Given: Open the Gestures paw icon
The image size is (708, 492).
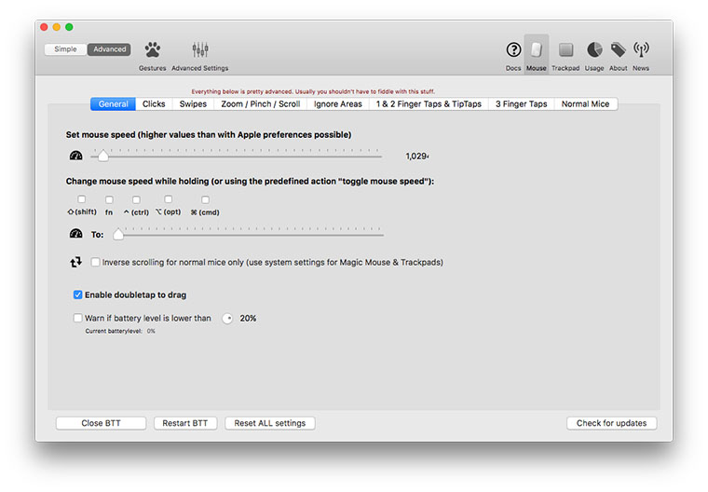Looking at the screenshot, I should pyautogui.click(x=152, y=49).
